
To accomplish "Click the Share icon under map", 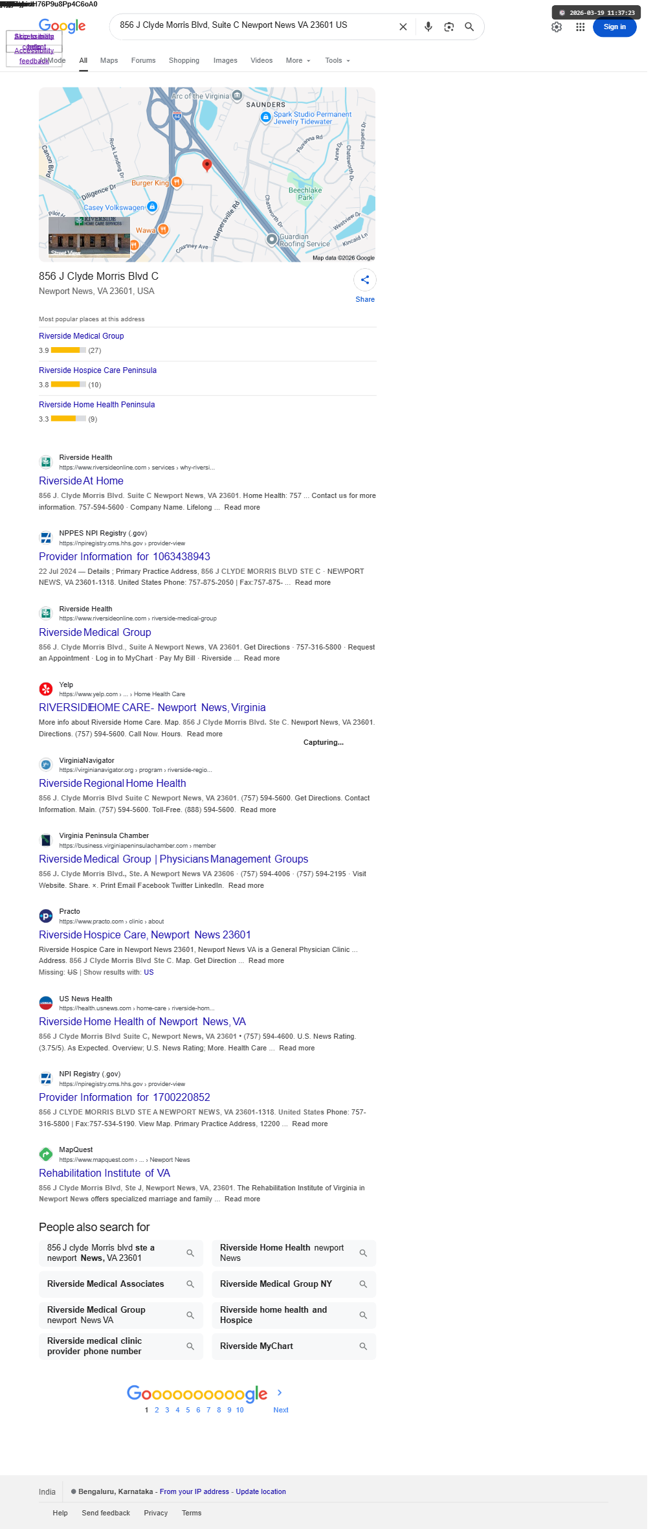I will click(x=365, y=280).
